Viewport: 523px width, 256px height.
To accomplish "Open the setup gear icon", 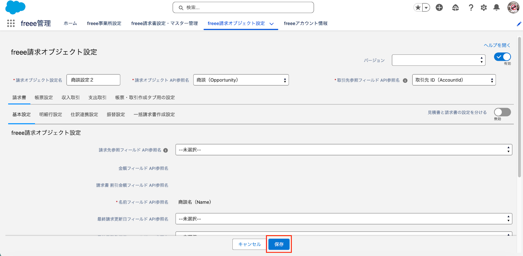I will (x=484, y=7).
